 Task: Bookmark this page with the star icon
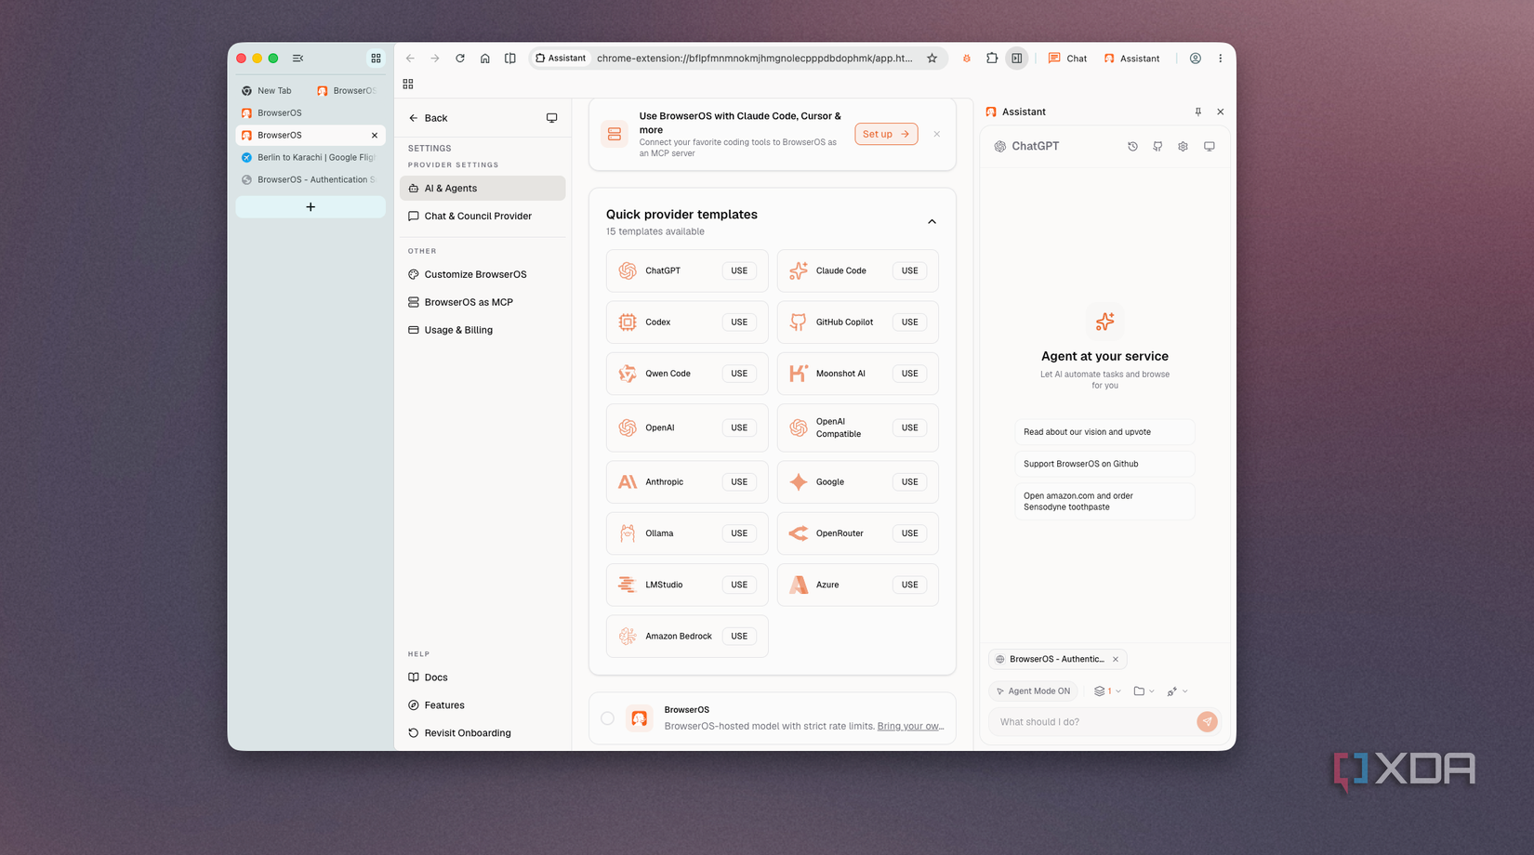click(932, 59)
